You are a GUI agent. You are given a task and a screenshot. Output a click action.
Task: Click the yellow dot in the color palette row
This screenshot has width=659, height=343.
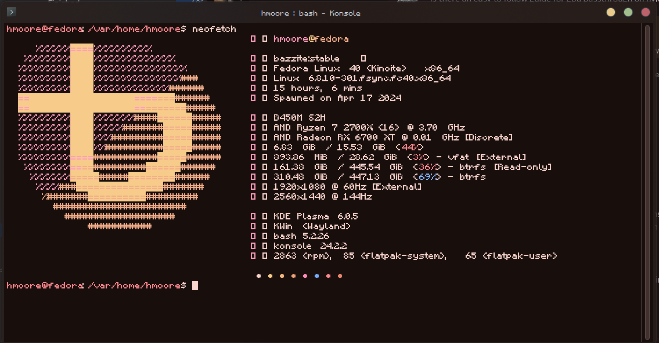pyautogui.click(x=270, y=276)
